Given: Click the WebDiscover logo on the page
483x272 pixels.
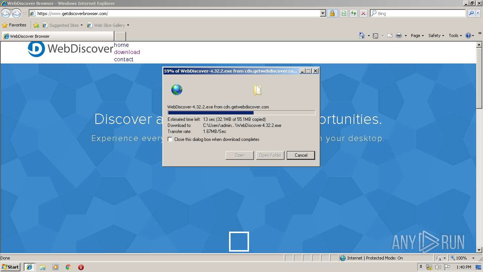Looking at the screenshot, I should (71, 49).
